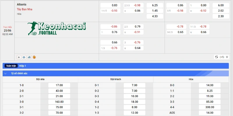Select AOS odds 14.00
Image resolution: width=233 pixels, height=116 pixels.
click(210, 113)
